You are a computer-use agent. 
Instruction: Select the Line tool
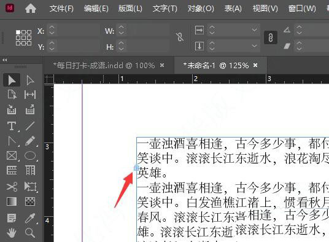(30, 126)
